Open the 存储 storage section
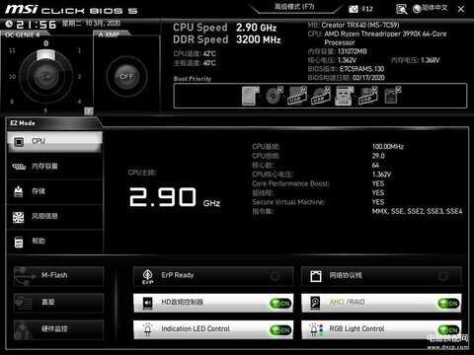 pos(54,191)
